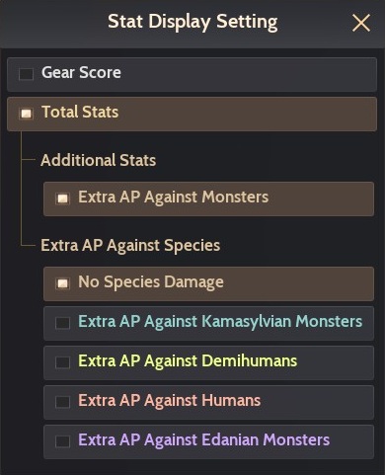Choose the teal Kamasylvian Monsters text

click(x=220, y=322)
